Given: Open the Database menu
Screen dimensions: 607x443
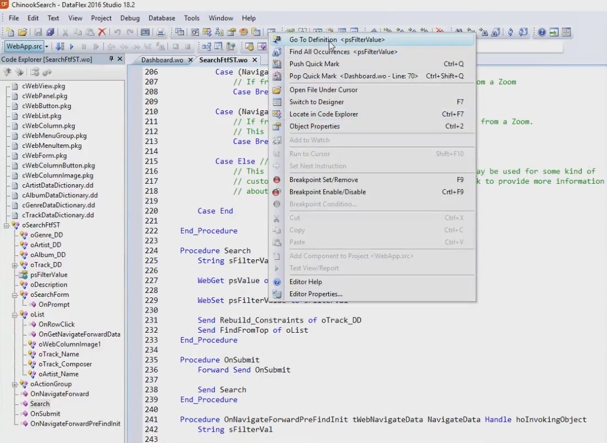Looking at the screenshot, I should click(x=162, y=18).
